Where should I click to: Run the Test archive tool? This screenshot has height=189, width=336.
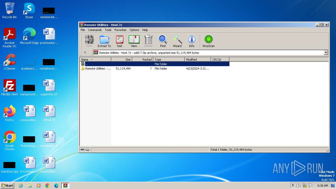119,41
